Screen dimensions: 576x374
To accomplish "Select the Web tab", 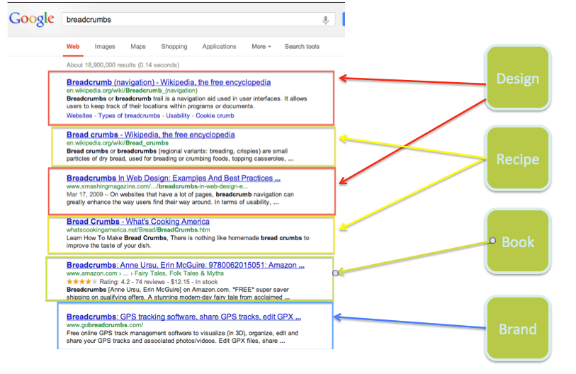I will pos(73,47).
